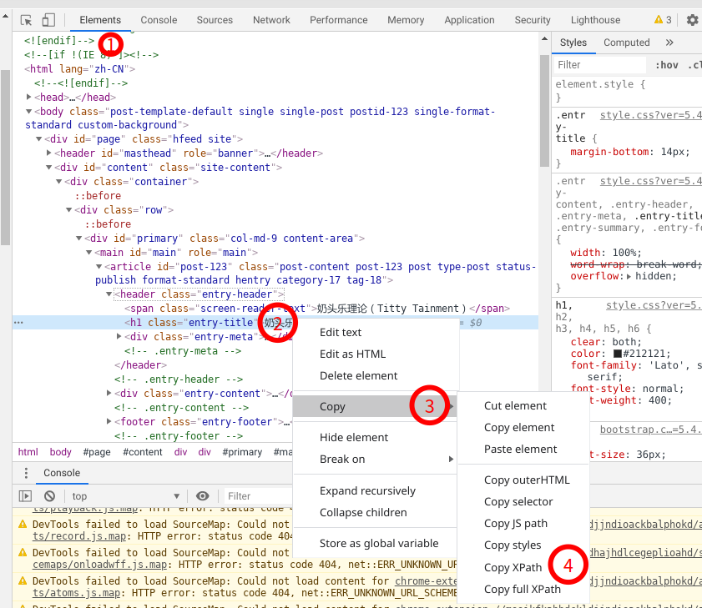This screenshot has width=702, height=608.
Task: Click the ellipsis beside the h1 row
Action: (18, 323)
